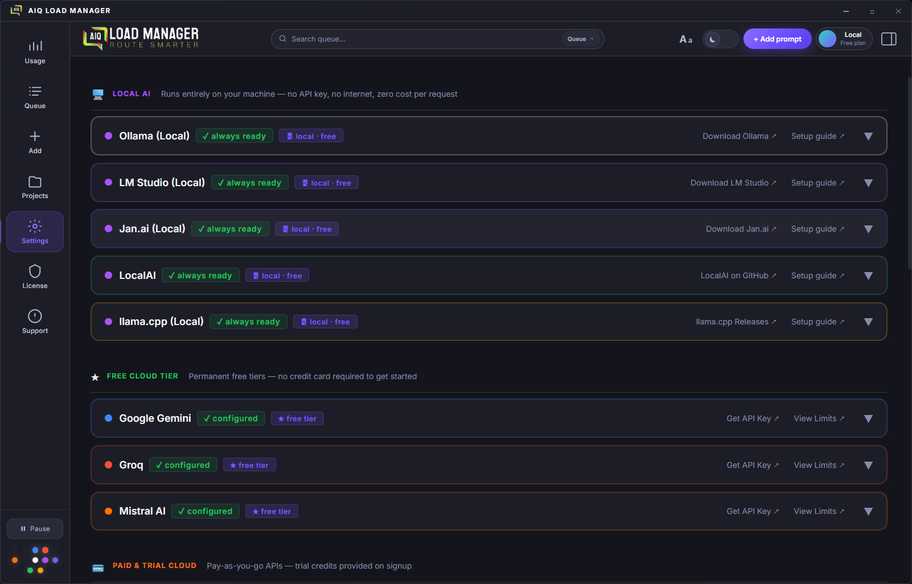The width and height of the screenshot is (912, 584).
Task: Open View Limits for Mistral AI
Action: pyautogui.click(x=819, y=511)
